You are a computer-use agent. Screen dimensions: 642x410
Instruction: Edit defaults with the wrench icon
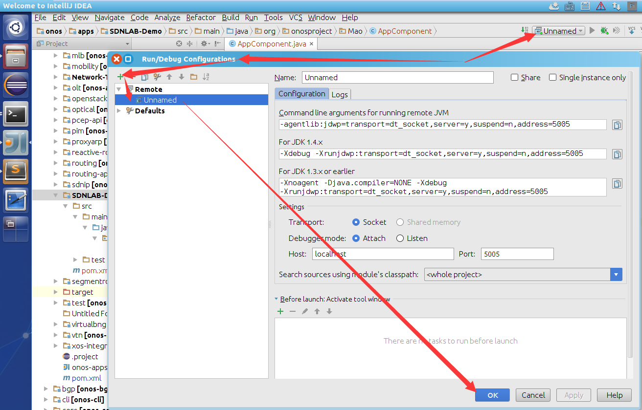pos(157,77)
